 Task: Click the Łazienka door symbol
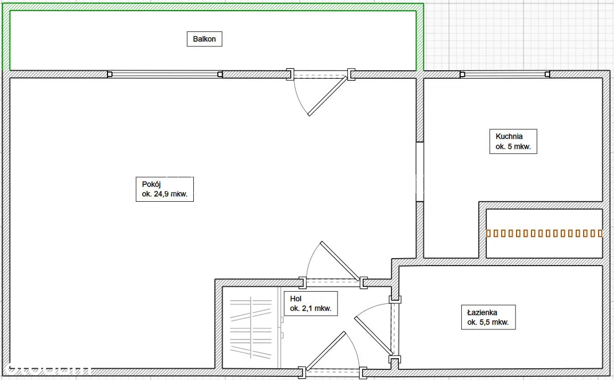(x=375, y=329)
